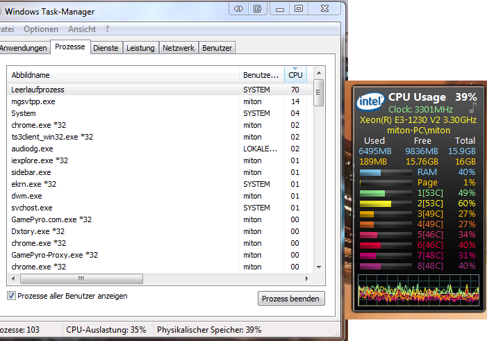Select the svchost.exe process
Image resolution: width=487 pixels, height=341 pixels.
pyautogui.click(x=160, y=208)
